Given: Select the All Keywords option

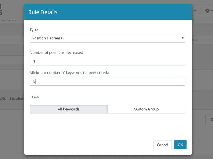Looking at the screenshot, I should point(69,109).
